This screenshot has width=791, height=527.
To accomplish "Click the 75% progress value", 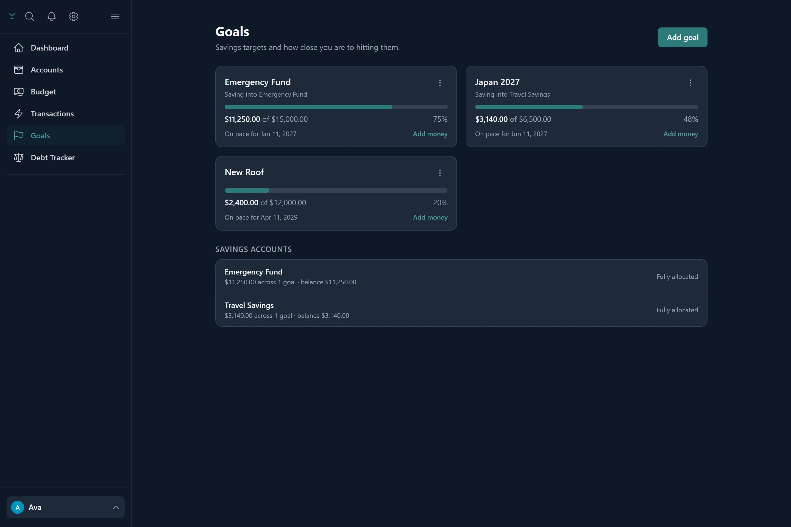I will (x=440, y=119).
